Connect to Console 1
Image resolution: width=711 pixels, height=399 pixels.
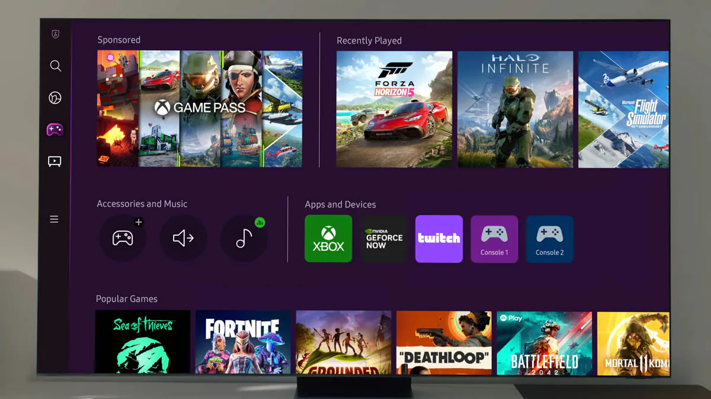coord(494,239)
